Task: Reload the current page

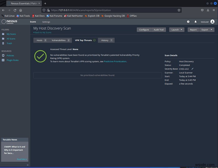Action: pyautogui.click(x=15, y=10)
